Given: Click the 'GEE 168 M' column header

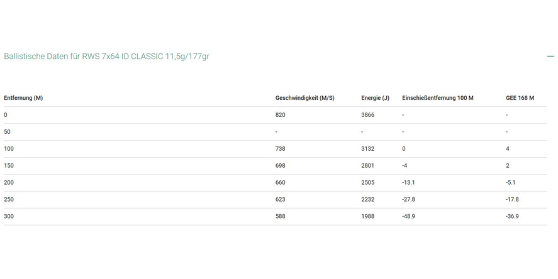Looking at the screenshot, I should [x=520, y=98].
